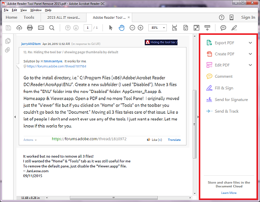Switch to 2015 ALL IT reward document tab
The height and width of the screenshot is (202, 260).
(x=64, y=18)
